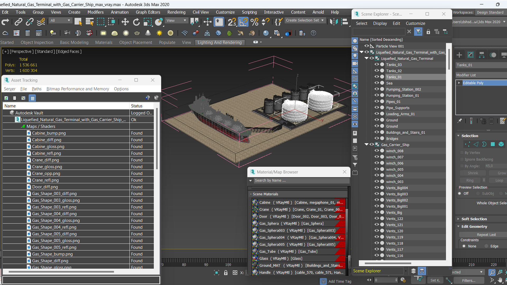Open the Modifiers menu
507x285 pixels.
click(96, 12)
